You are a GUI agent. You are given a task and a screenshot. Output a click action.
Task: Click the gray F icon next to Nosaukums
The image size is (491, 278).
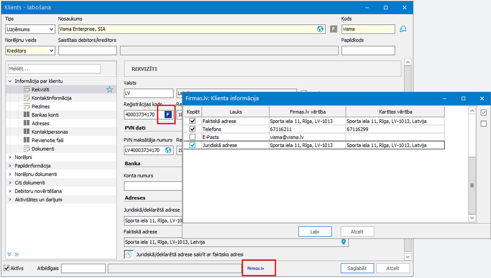pyautogui.click(x=334, y=29)
